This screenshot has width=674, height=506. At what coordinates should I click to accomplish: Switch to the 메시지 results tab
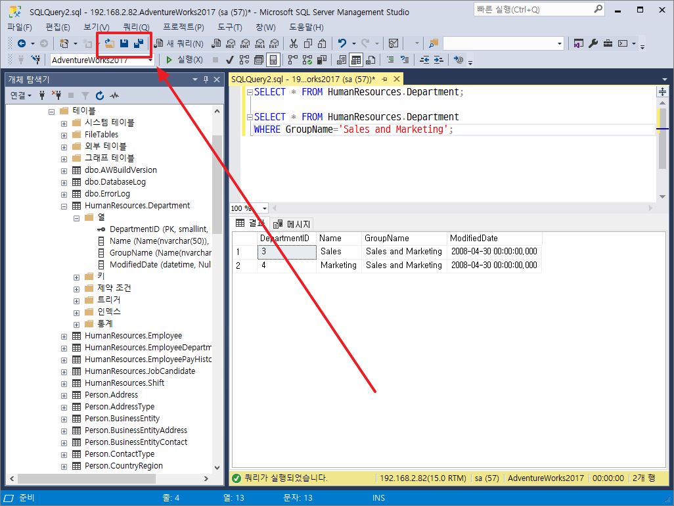click(292, 224)
